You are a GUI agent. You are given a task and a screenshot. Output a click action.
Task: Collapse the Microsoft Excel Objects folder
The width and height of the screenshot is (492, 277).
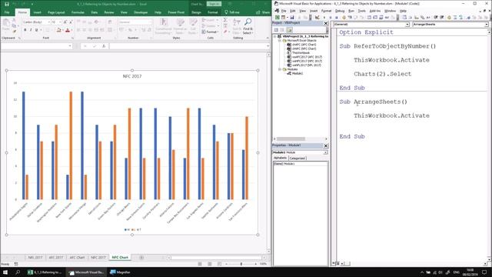coord(280,41)
